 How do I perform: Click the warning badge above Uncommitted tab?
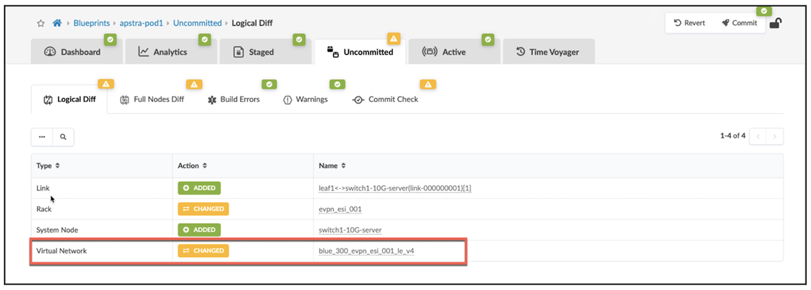(393, 39)
